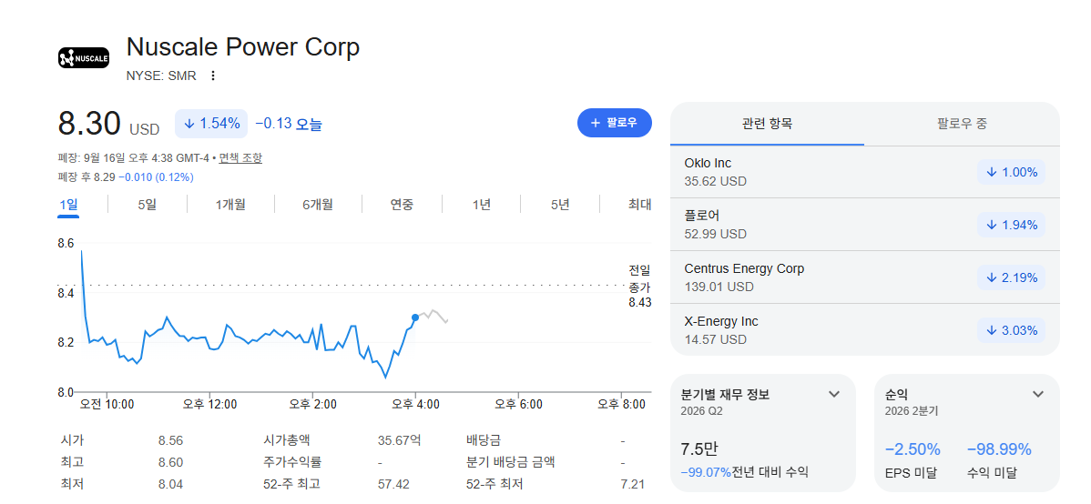Screen dimensions: 1091x504
Task: Open the three-dot options next to NYSE: SMR
Action: (x=213, y=76)
